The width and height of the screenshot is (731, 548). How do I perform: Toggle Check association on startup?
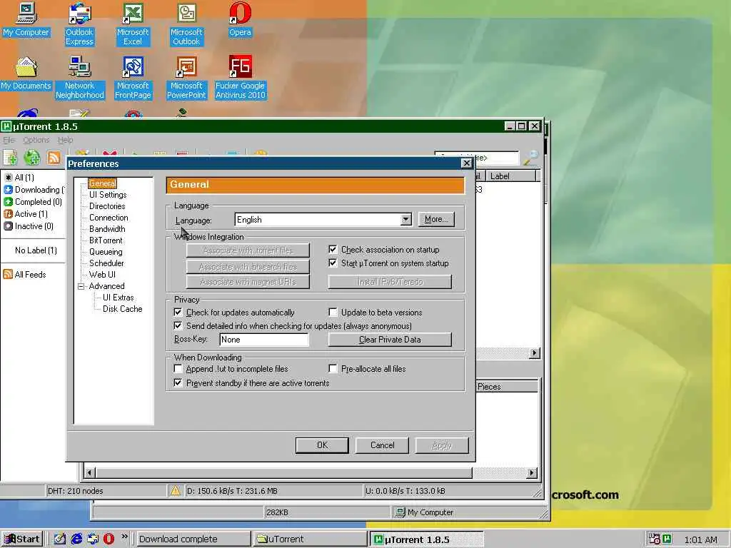pyautogui.click(x=333, y=249)
